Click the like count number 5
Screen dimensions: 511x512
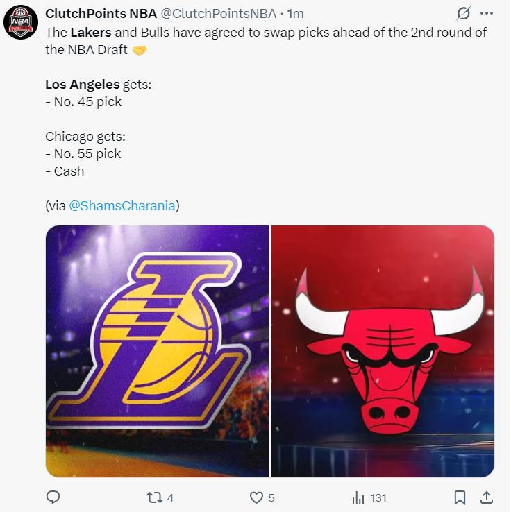[271, 497]
